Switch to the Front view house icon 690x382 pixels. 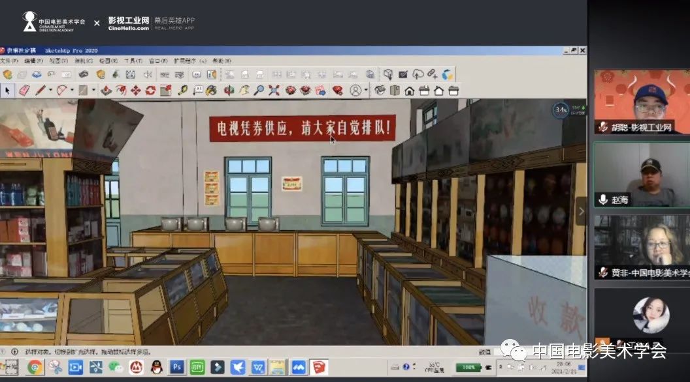click(410, 91)
